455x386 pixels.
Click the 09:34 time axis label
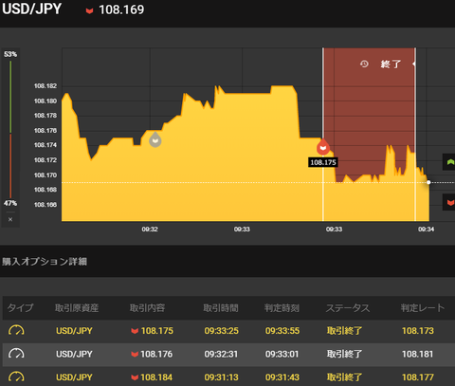click(x=427, y=230)
